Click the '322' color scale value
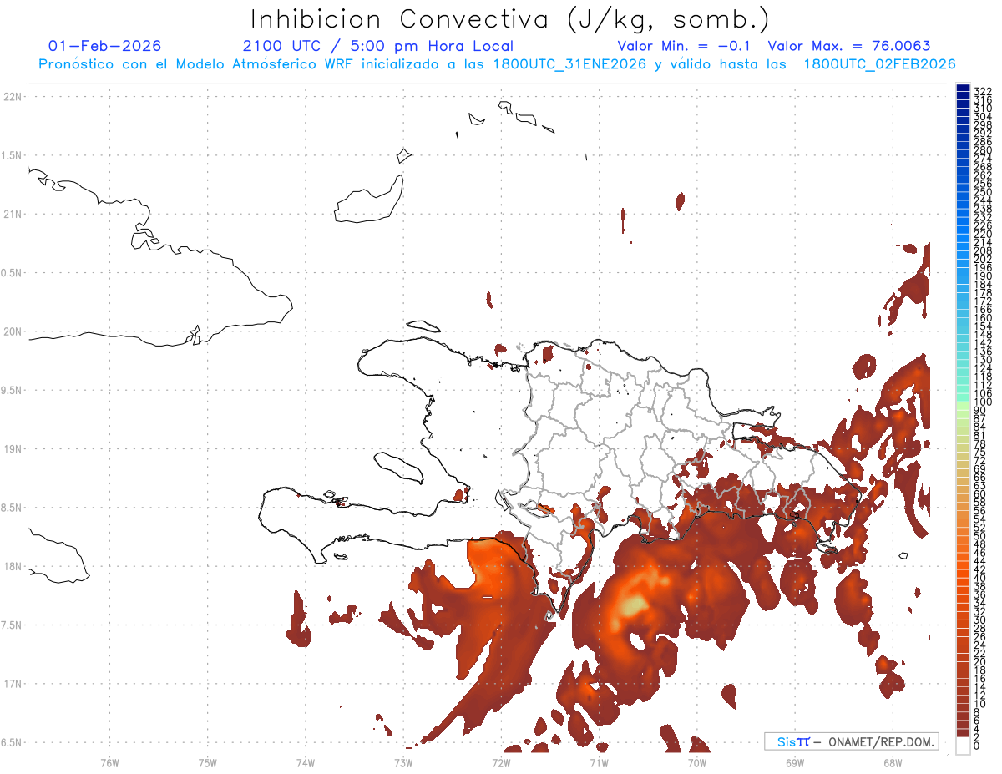Screen dimensions: 1002x774 click(982, 91)
